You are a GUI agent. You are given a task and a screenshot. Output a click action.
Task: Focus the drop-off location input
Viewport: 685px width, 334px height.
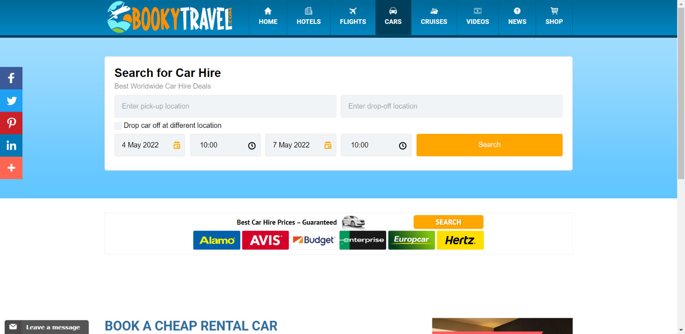tap(452, 106)
